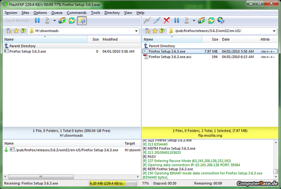Open the View menu
281x189 pixels.
point(128,13)
